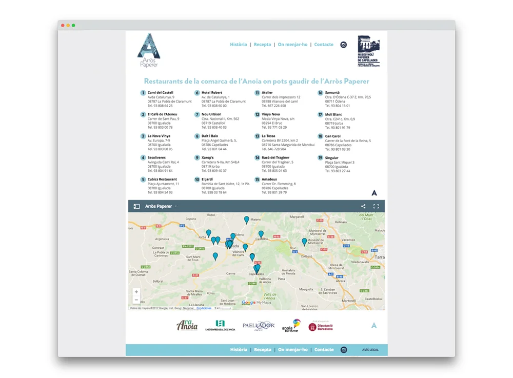Image resolution: width=513 pixels, height=378 pixels.
Task: Open Instagram icon in top navigation
Action: click(x=344, y=45)
